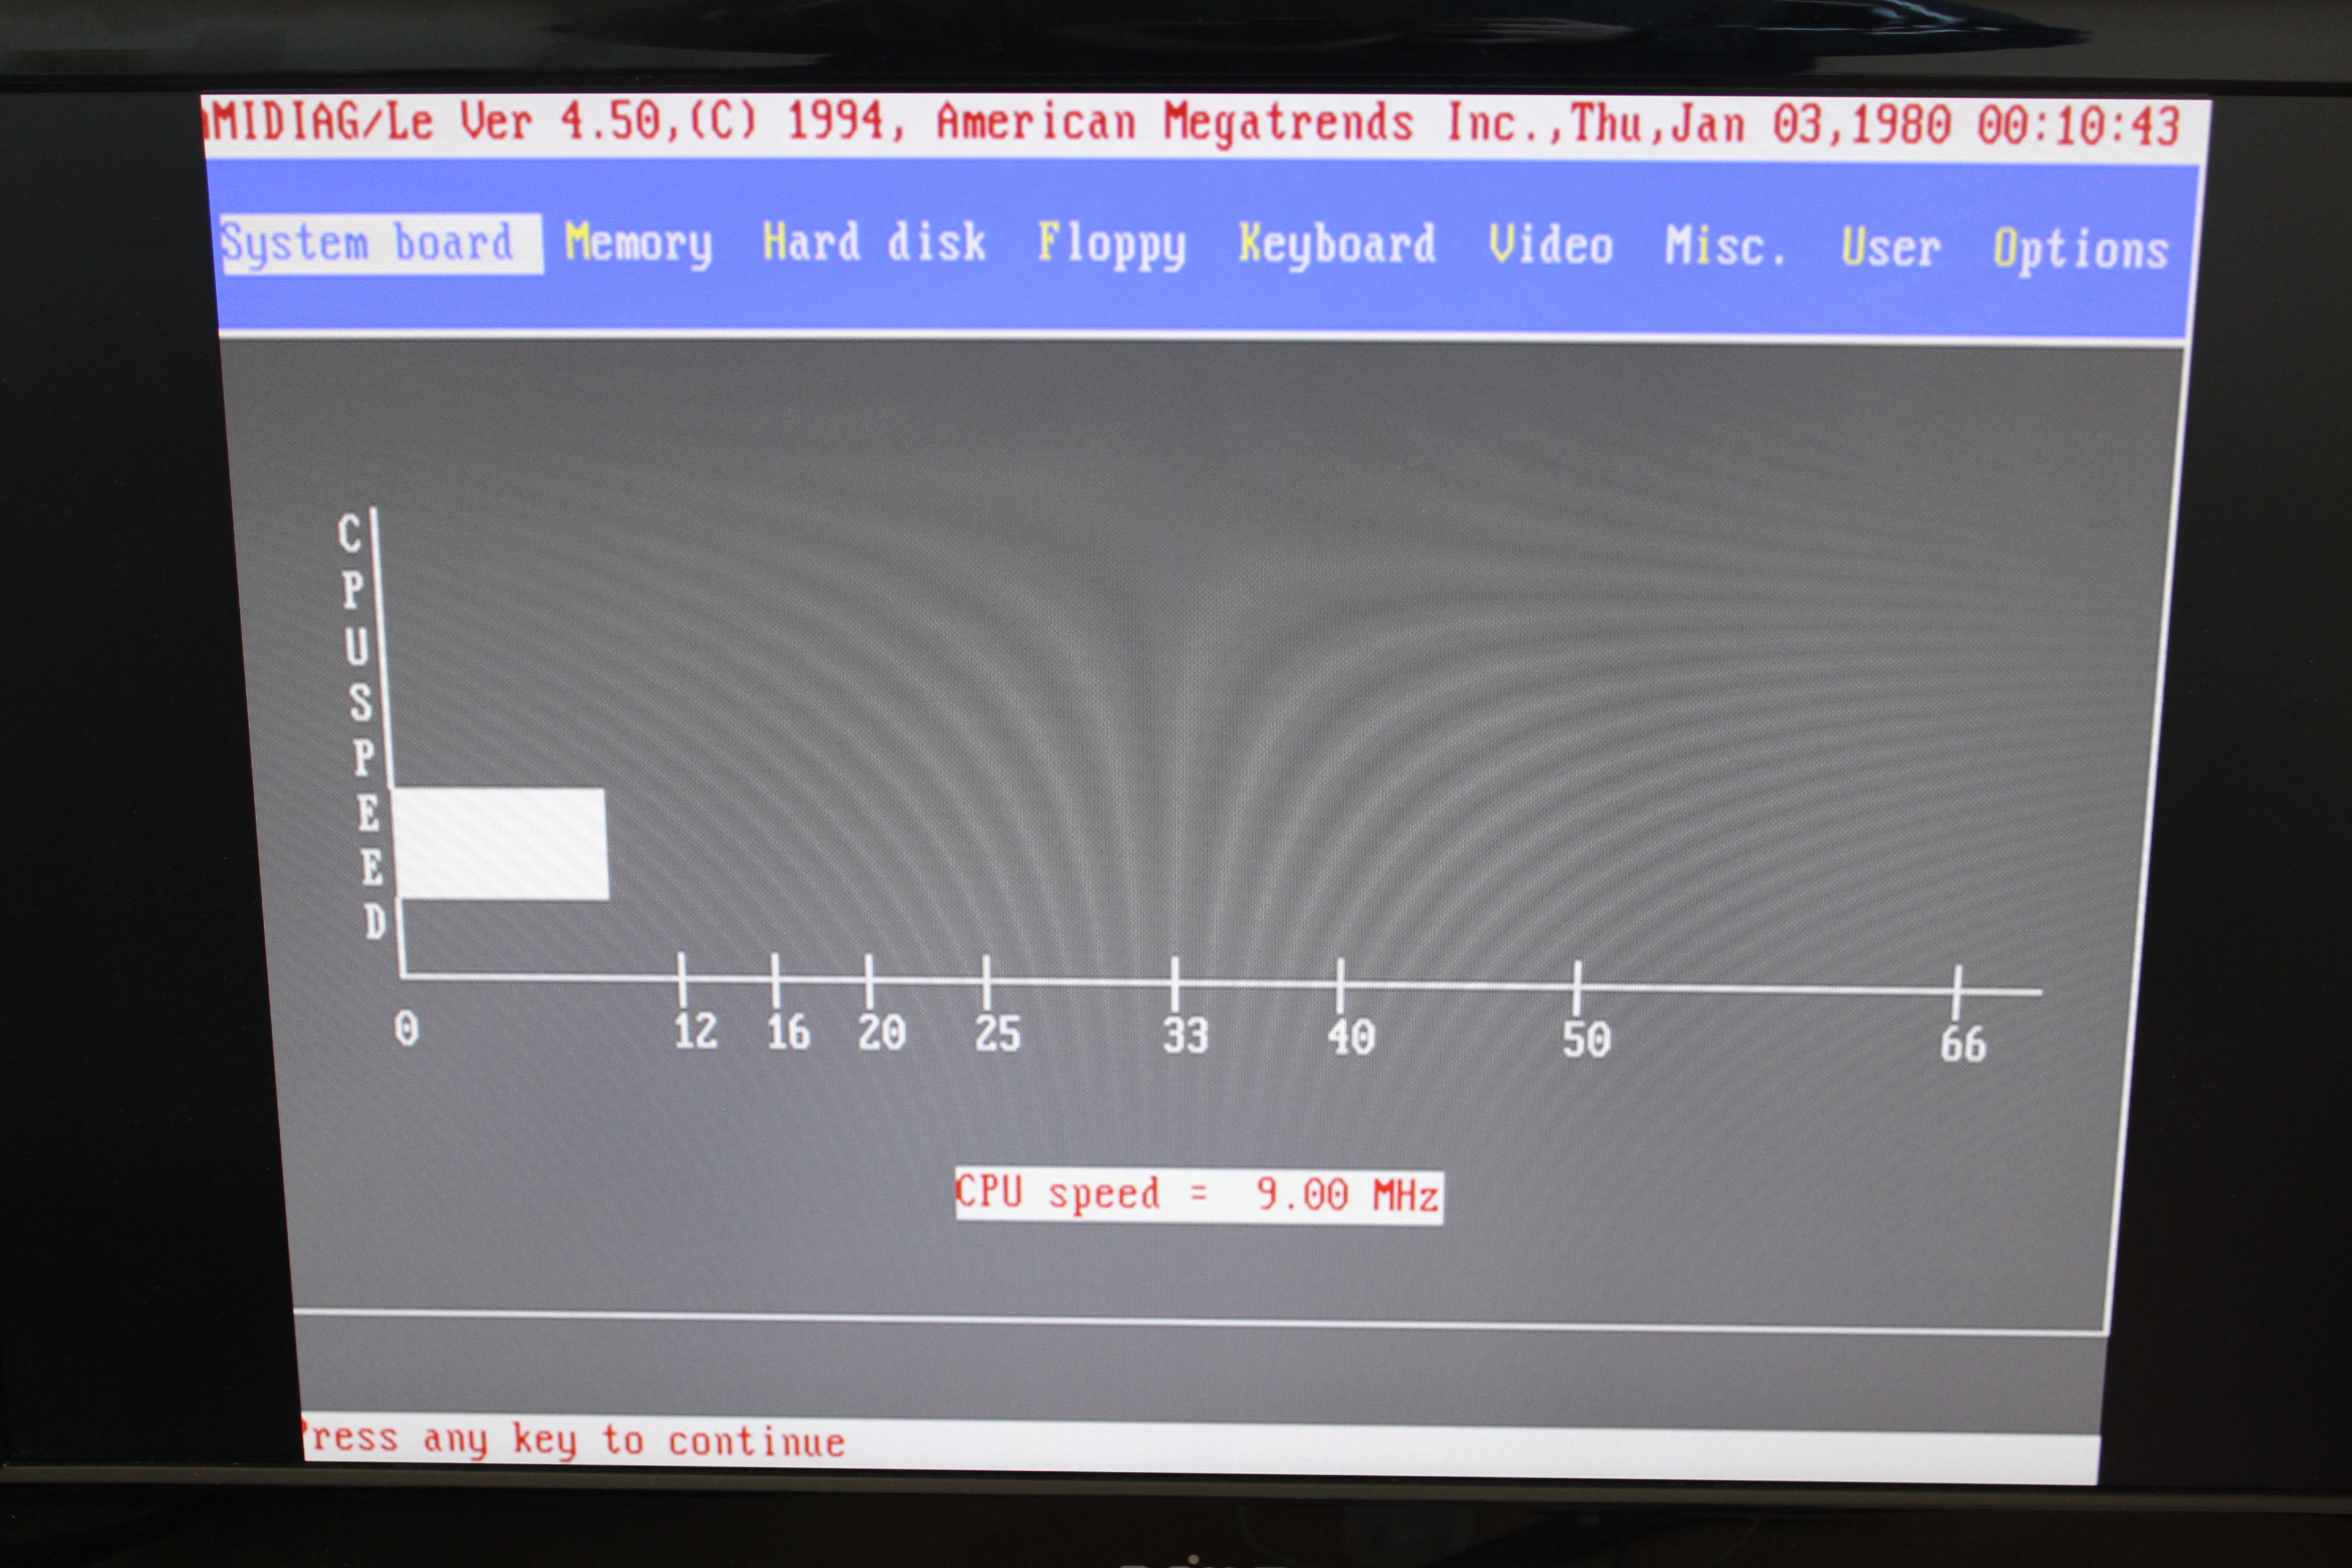Open the System board menu

pyautogui.click(x=381, y=243)
